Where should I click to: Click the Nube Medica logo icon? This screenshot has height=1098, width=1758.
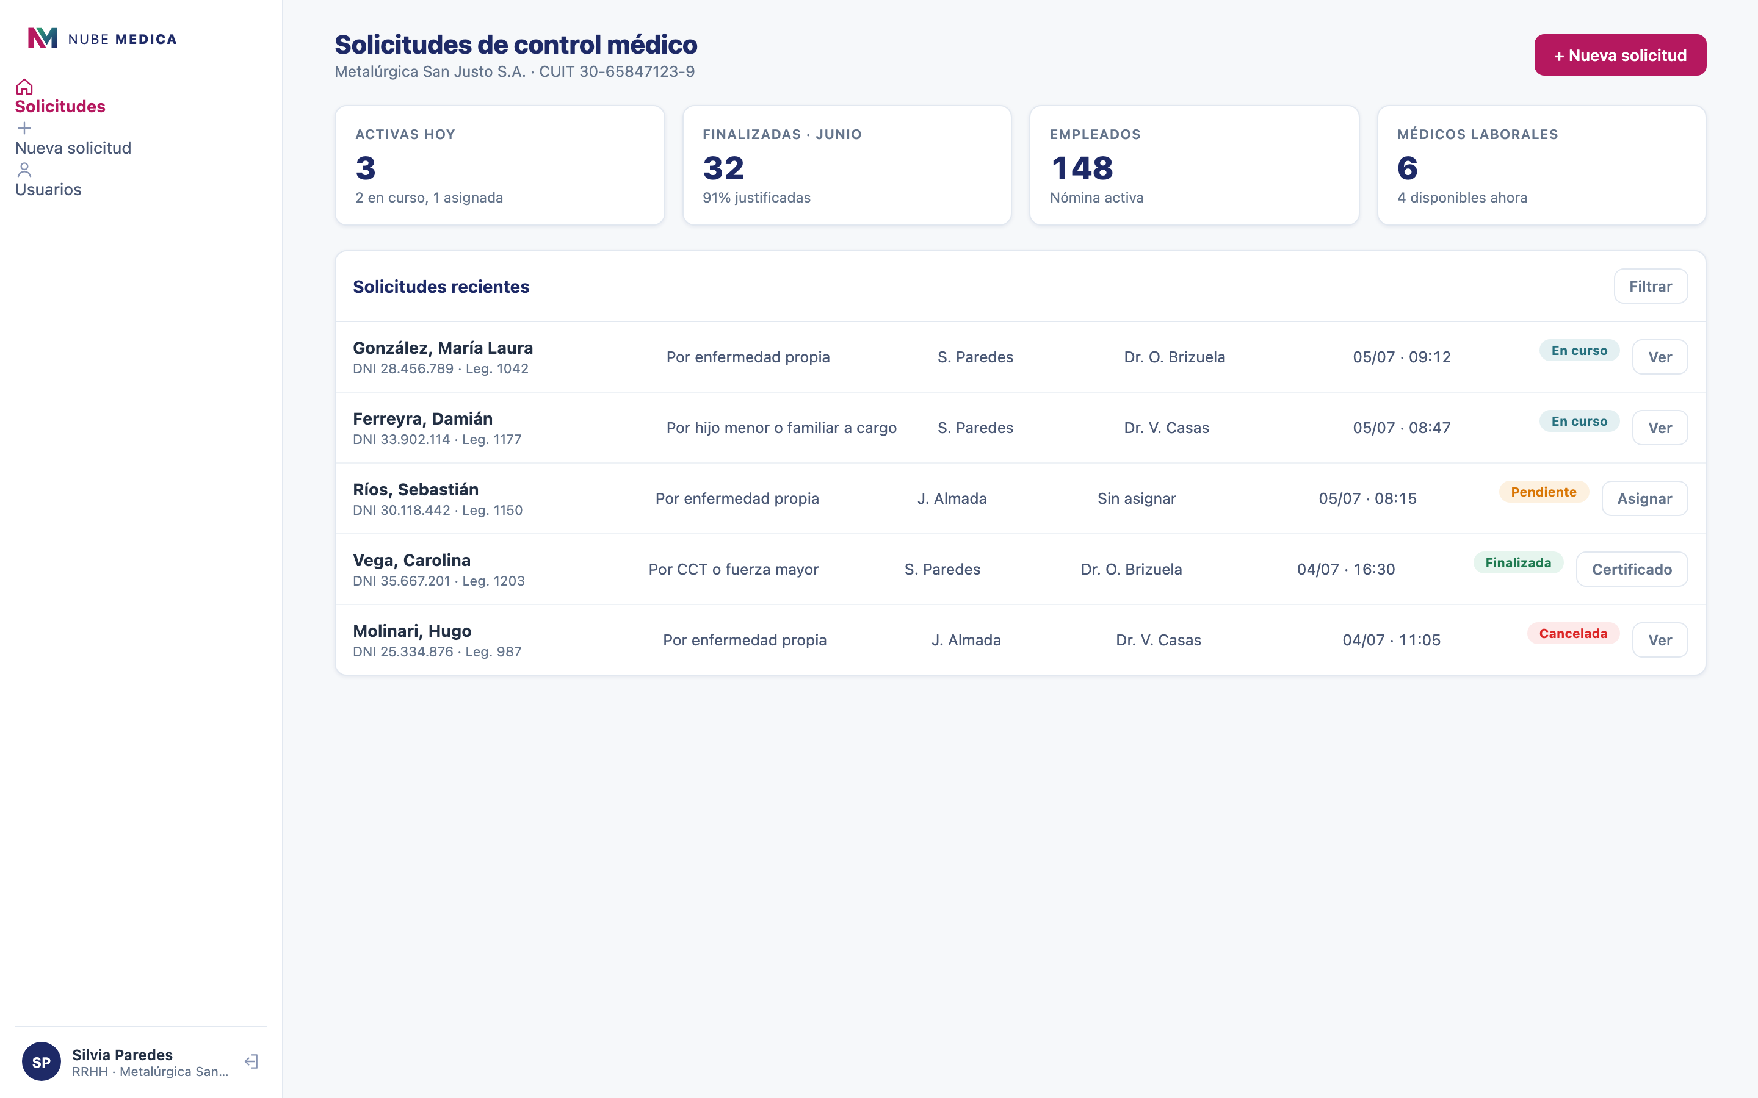[42, 38]
